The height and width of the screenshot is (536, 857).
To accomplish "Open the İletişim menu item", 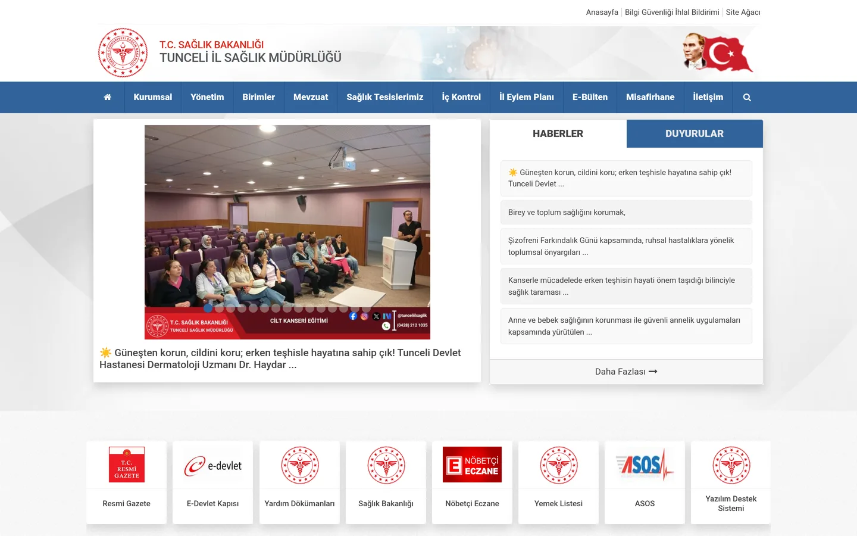I will point(708,97).
